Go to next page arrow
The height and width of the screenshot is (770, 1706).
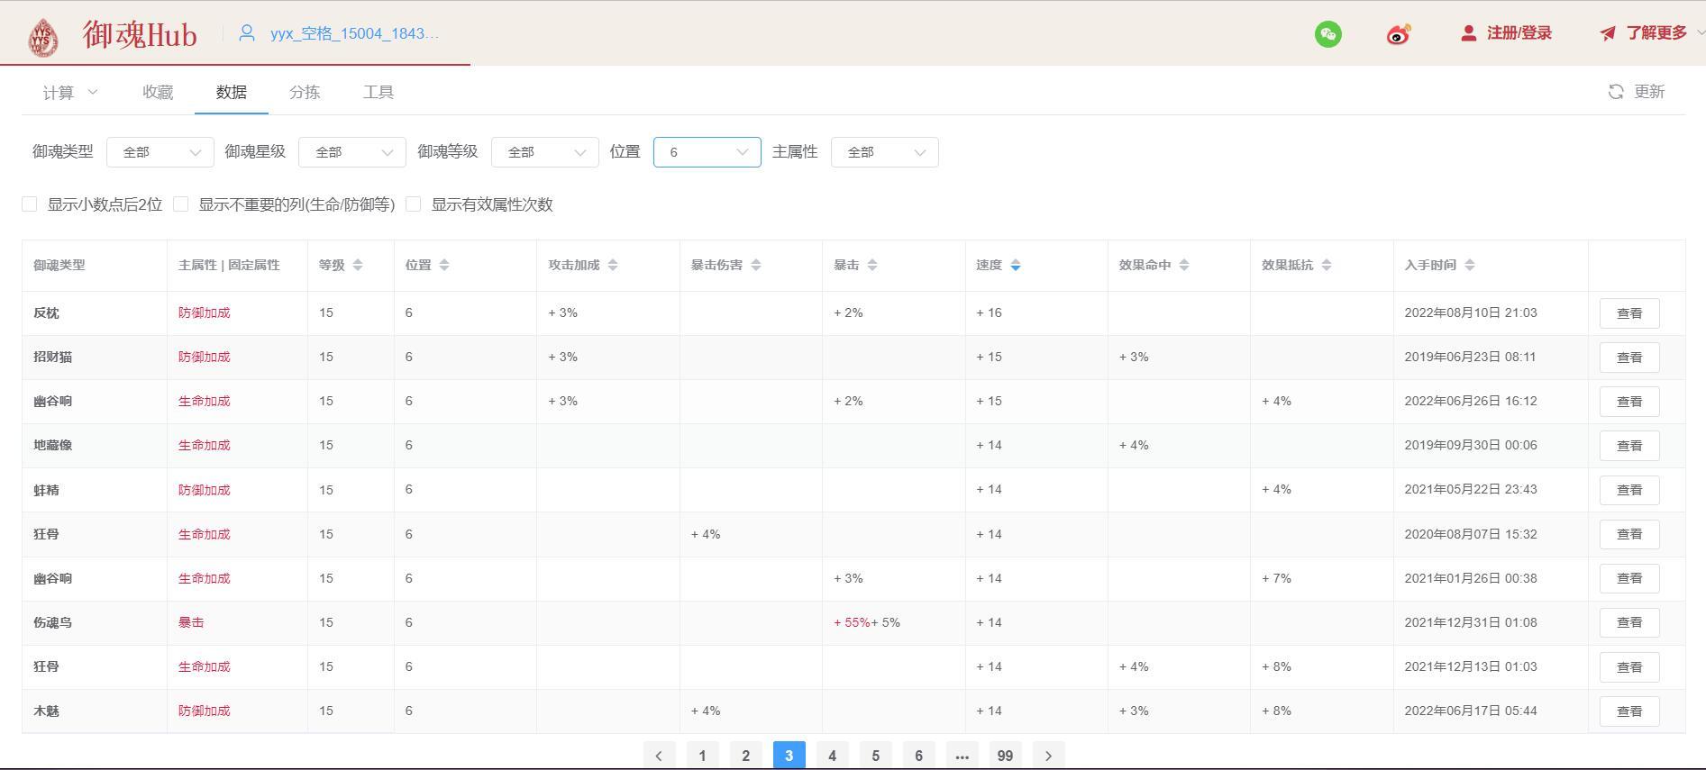1048,756
